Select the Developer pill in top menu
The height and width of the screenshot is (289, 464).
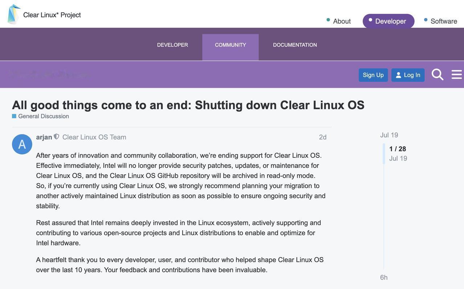click(388, 21)
